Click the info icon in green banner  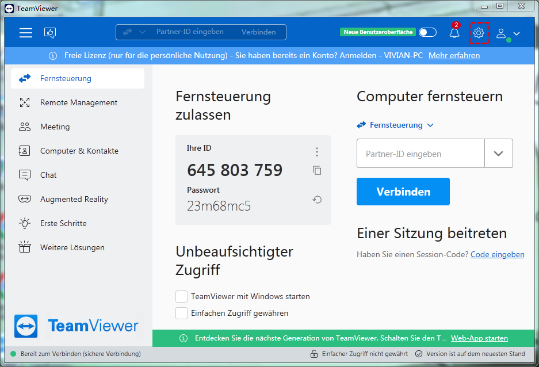[184, 338]
